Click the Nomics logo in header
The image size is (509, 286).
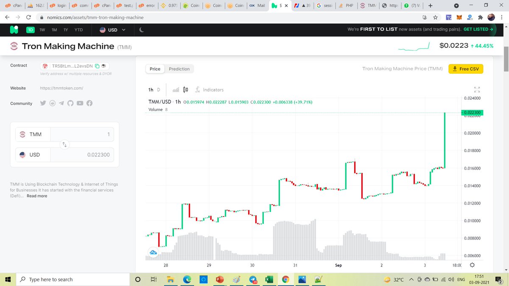coord(14,30)
